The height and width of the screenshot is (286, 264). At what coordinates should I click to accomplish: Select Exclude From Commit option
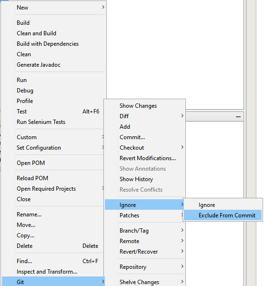223,215
